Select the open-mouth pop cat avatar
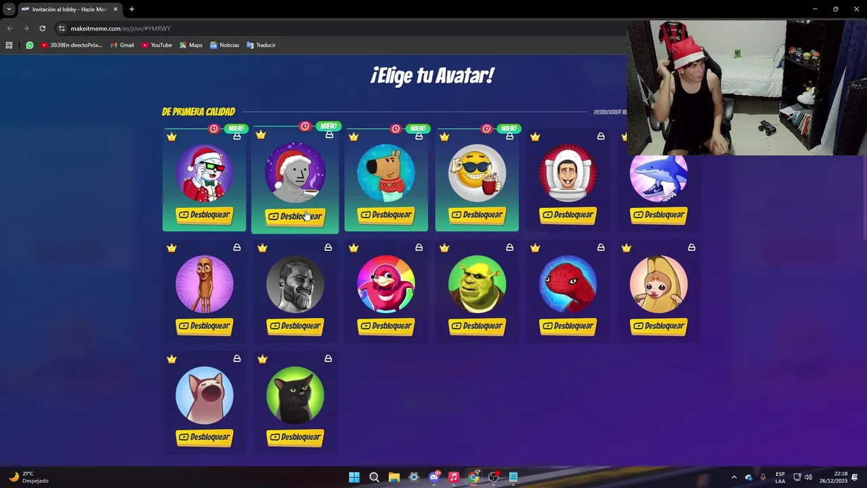The height and width of the screenshot is (488, 867). click(205, 395)
